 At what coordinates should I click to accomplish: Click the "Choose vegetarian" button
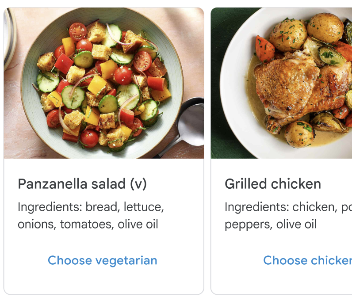[x=102, y=260]
